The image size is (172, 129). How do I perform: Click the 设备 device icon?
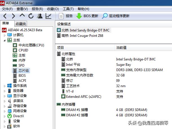10,121
